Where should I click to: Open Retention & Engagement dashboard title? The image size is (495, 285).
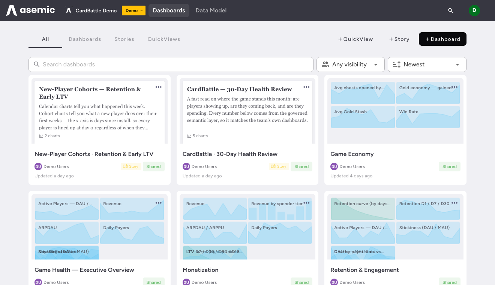click(364, 270)
